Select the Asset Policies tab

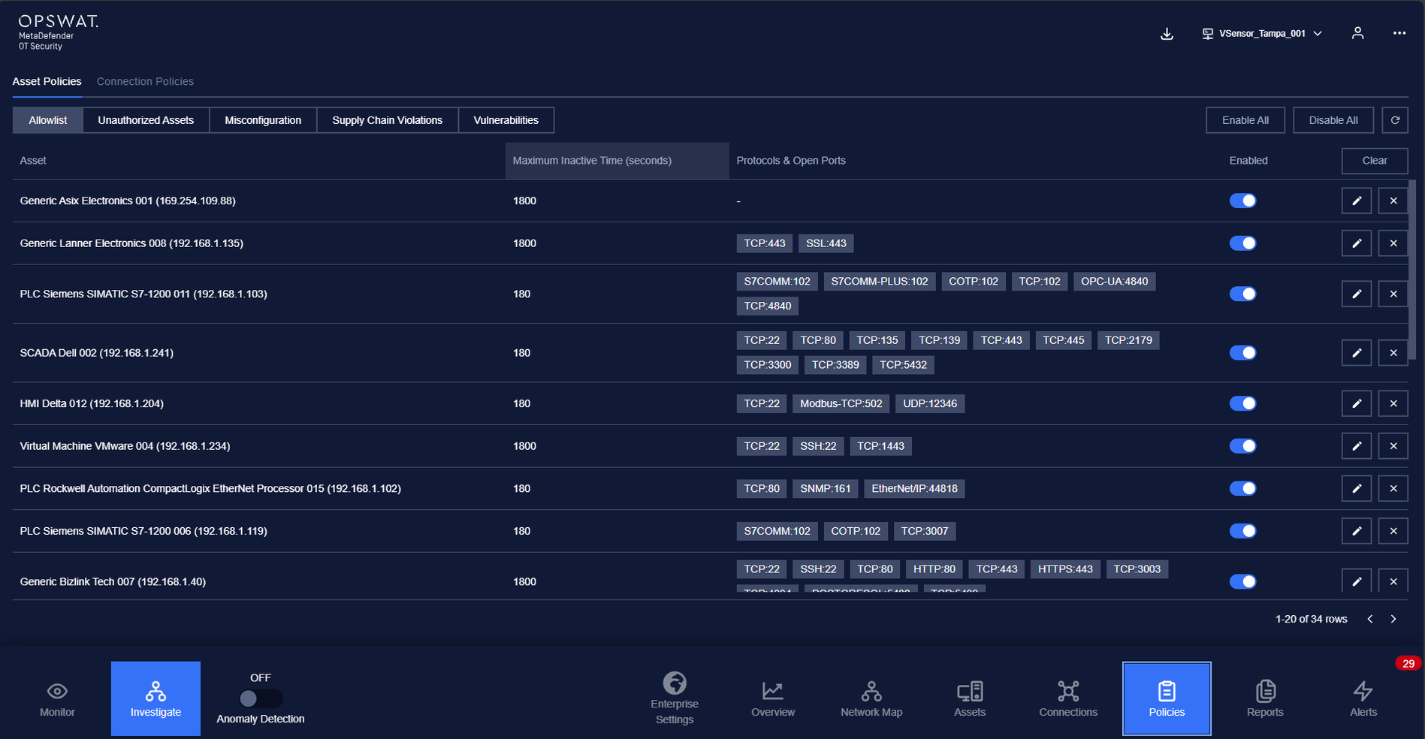coord(47,81)
